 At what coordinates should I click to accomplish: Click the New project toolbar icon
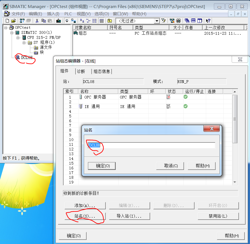7,21
